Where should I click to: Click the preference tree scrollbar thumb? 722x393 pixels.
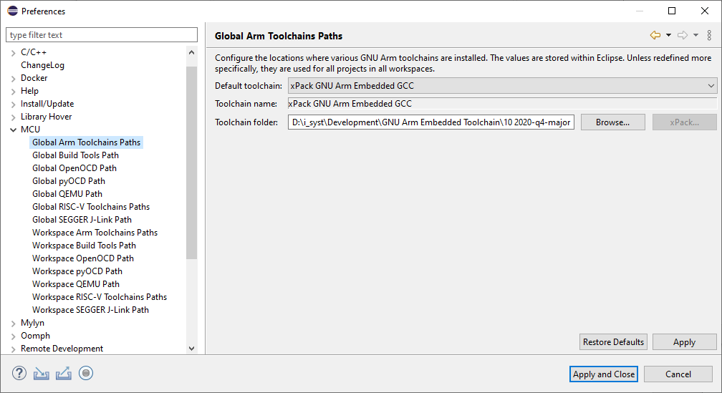(191, 162)
